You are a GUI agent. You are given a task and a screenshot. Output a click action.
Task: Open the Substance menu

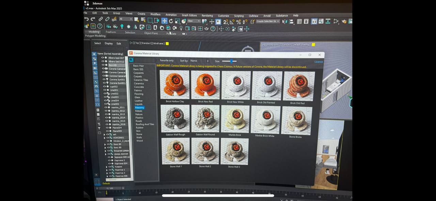coord(282,16)
